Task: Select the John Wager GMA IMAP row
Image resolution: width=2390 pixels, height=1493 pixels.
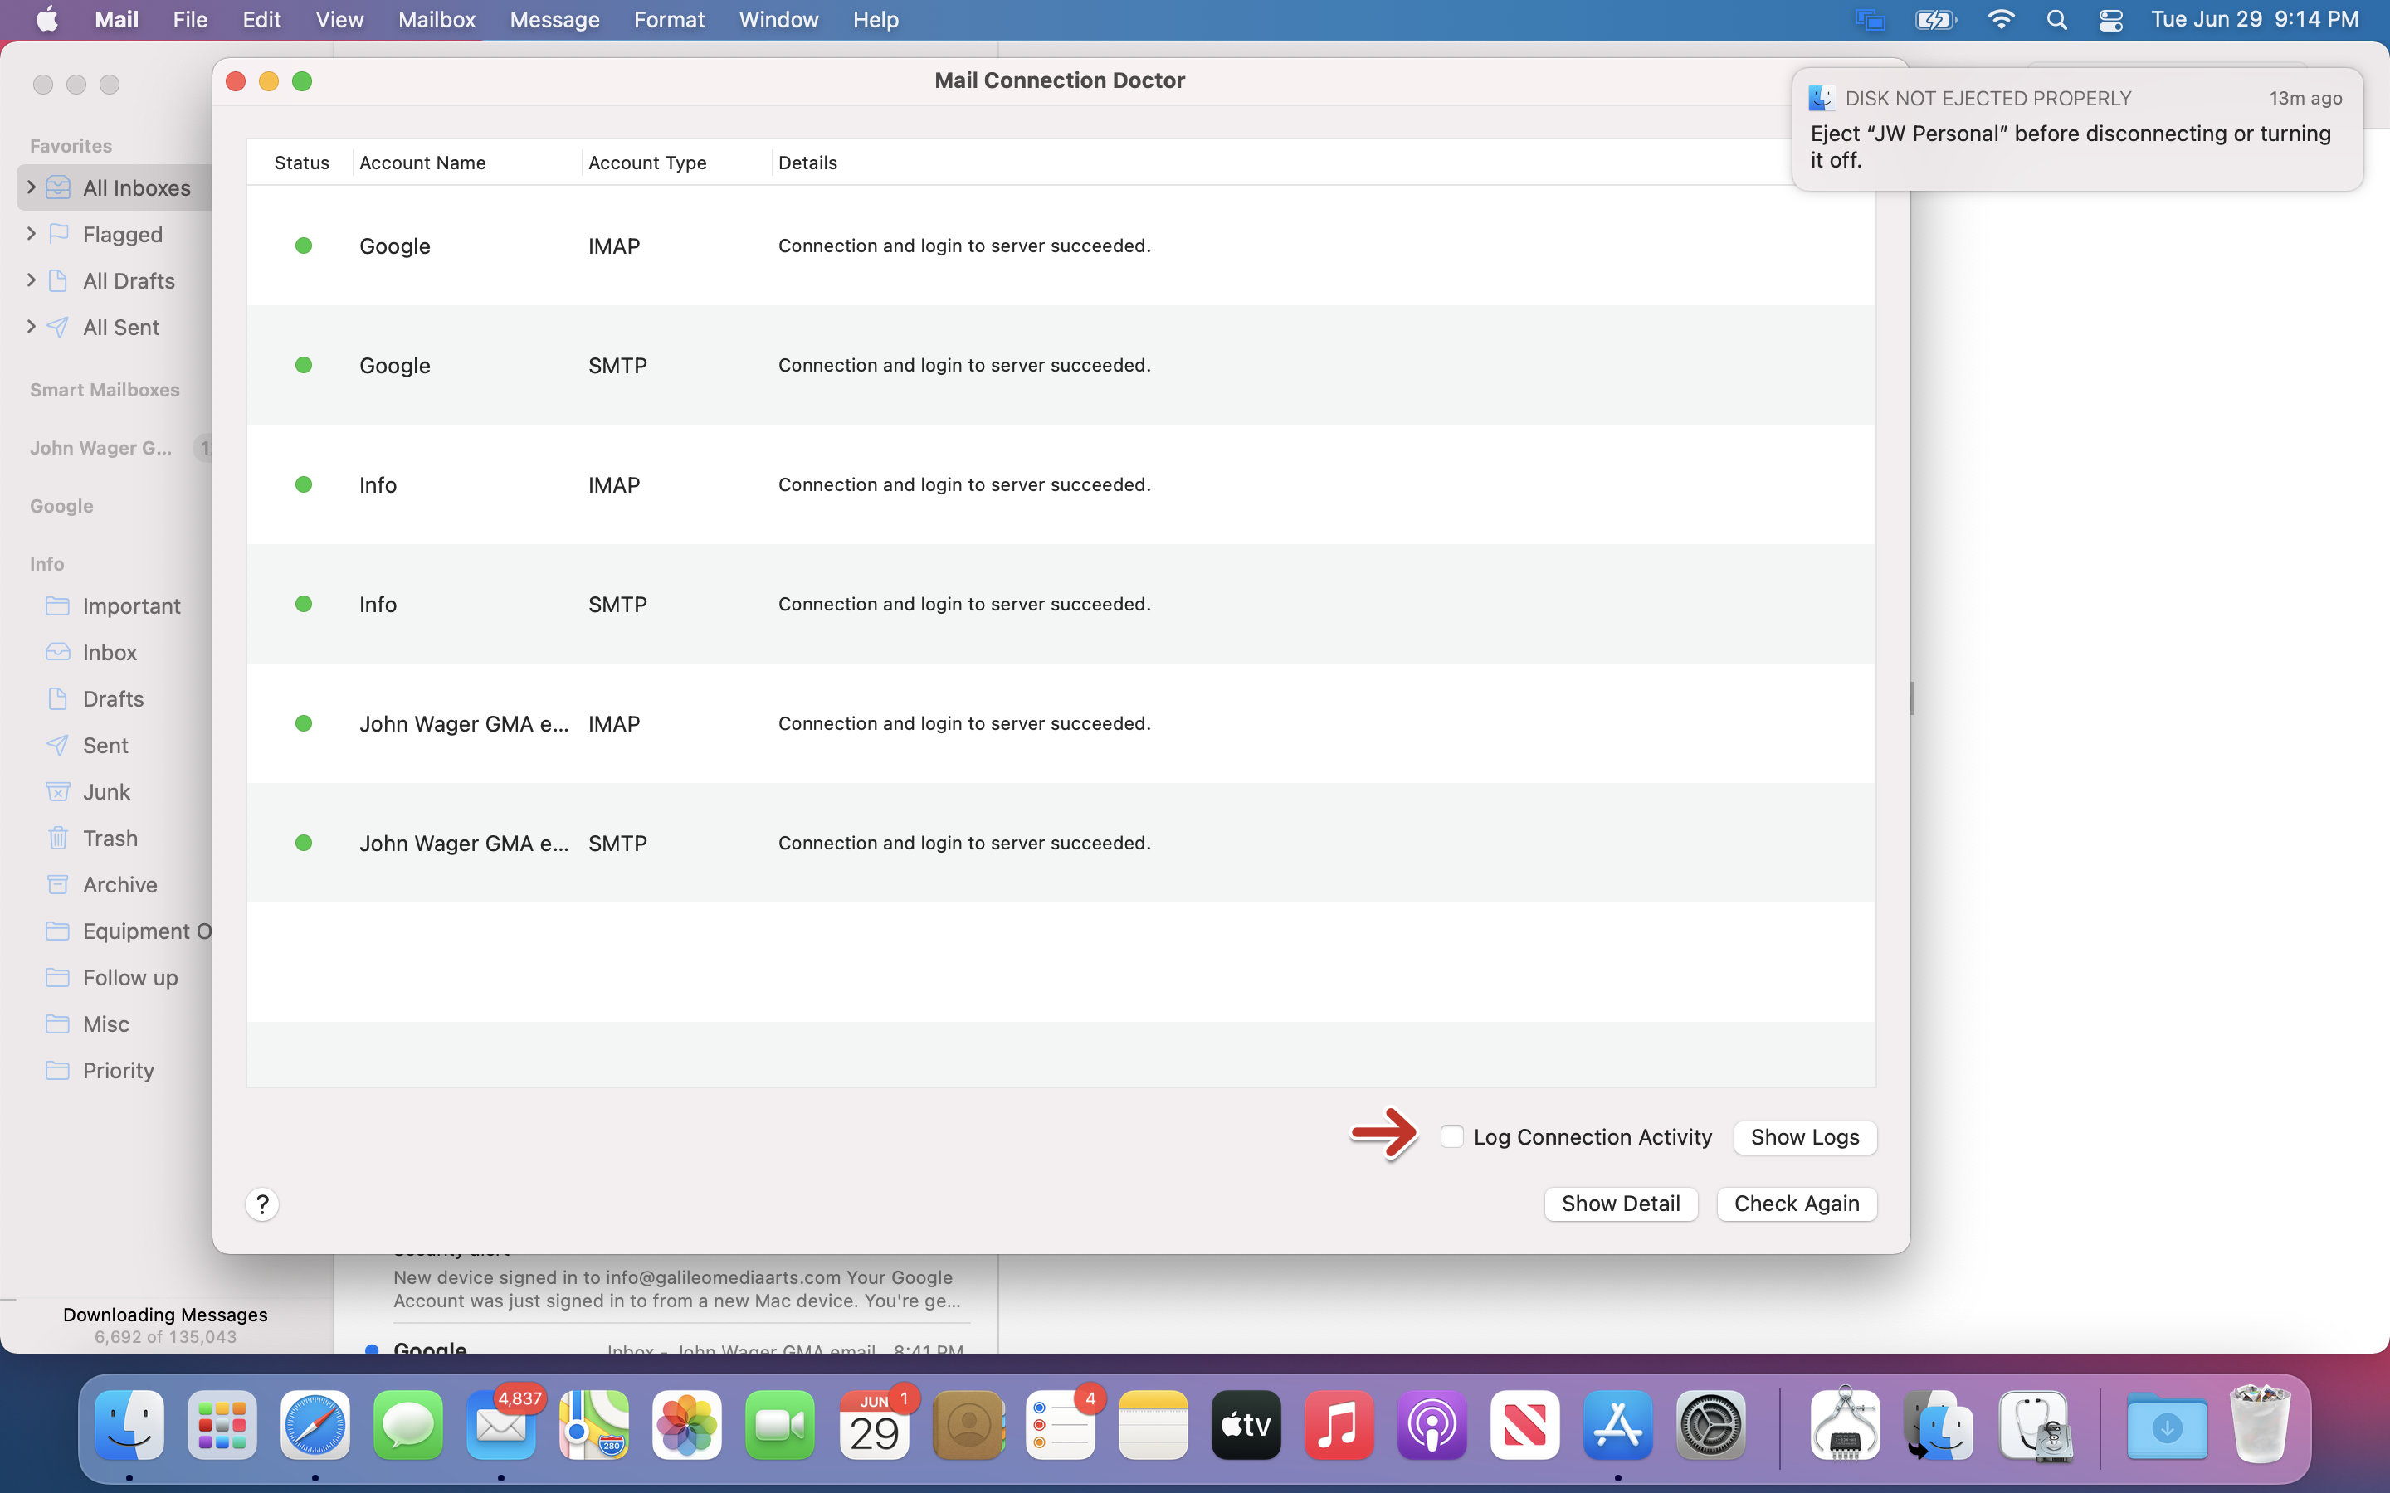Action: (x=1061, y=724)
